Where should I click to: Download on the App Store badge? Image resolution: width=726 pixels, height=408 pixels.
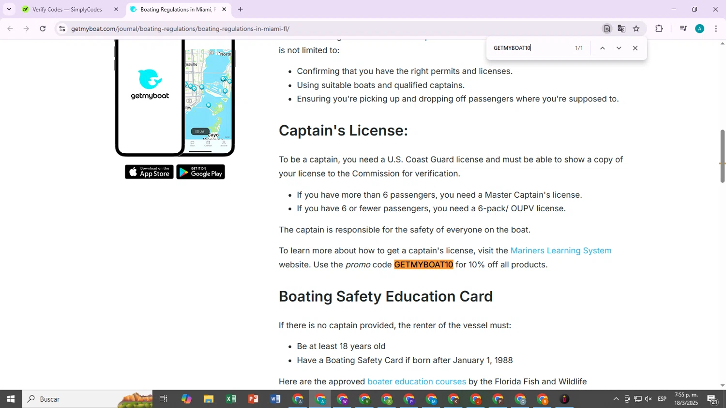tap(149, 172)
